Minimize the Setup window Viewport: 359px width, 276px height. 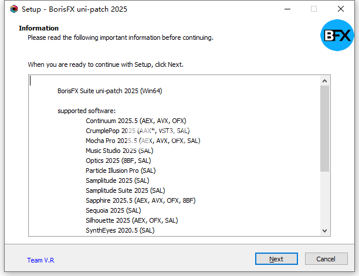coord(286,9)
